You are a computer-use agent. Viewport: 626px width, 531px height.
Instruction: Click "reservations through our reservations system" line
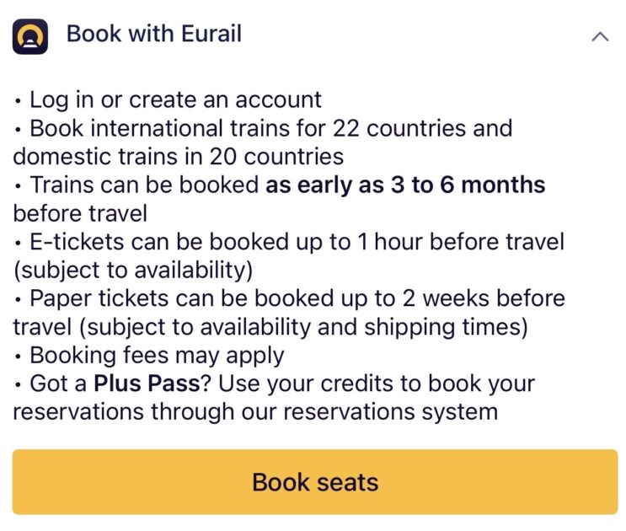254,412
